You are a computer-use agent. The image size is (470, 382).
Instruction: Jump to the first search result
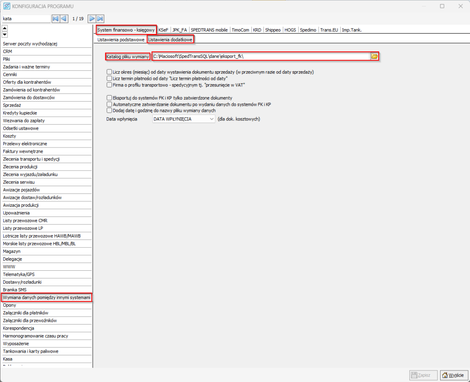coord(56,18)
